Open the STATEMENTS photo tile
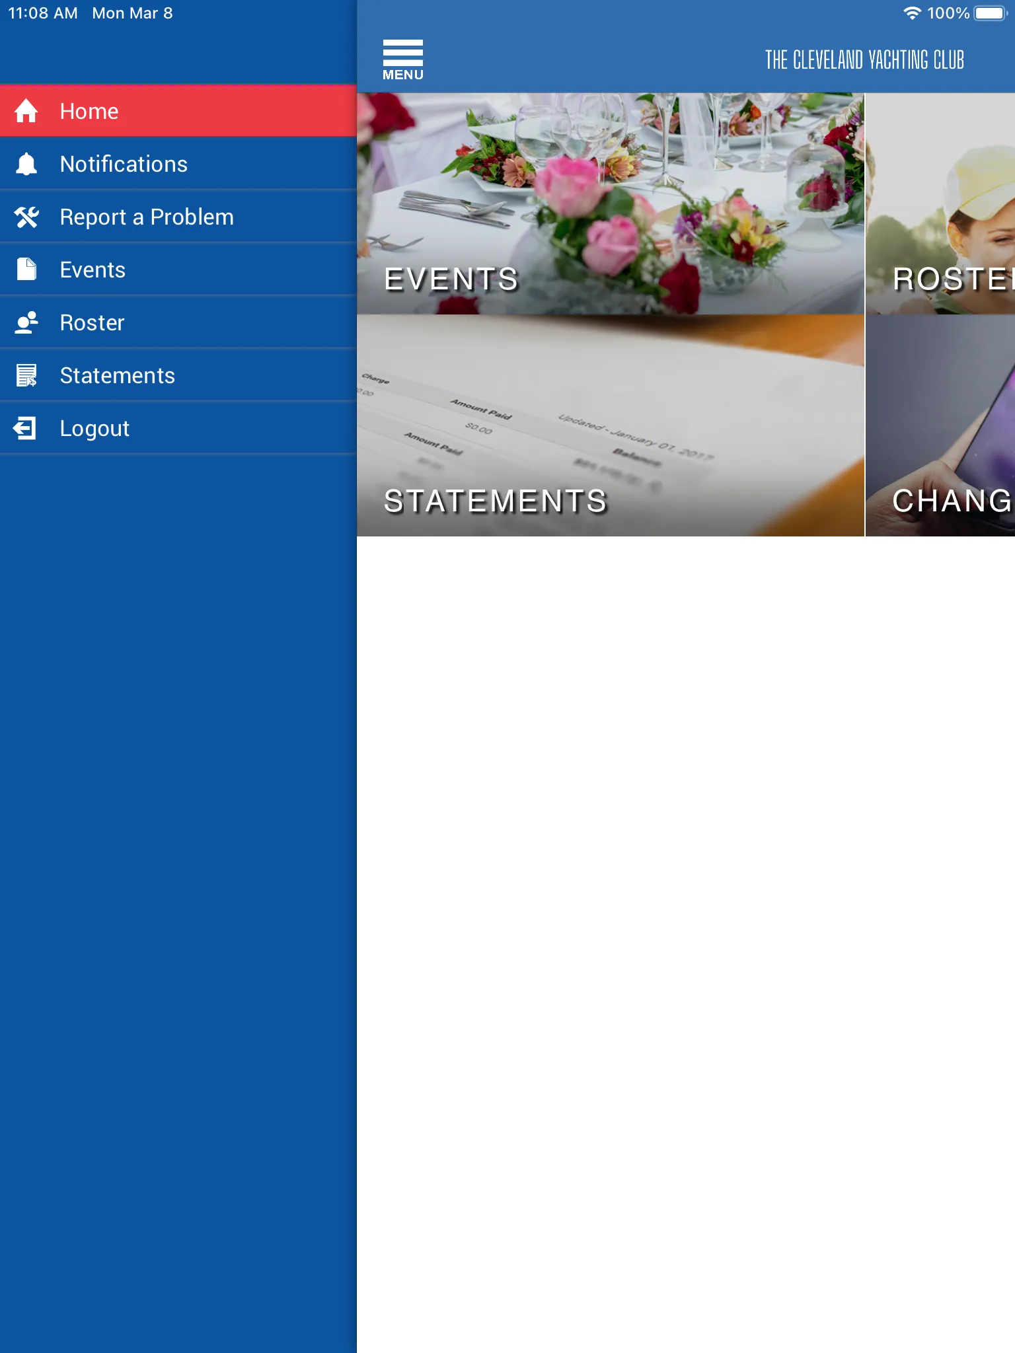Image resolution: width=1015 pixels, height=1353 pixels. click(x=611, y=425)
